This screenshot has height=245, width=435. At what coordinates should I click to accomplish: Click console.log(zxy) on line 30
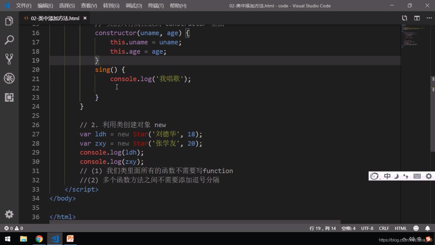pos(112,162)
